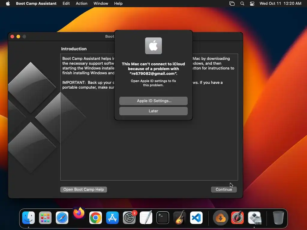Click the Introduction heading
The height and width of the screenshot is (230, 307).
click(x=74, y=49)
